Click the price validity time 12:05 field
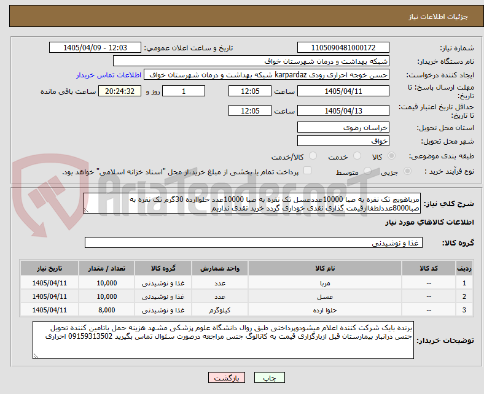The image size is (484, 394). [x=250, y=110]
